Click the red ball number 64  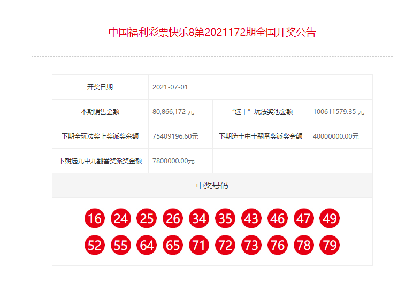click(x=147, y=245)
